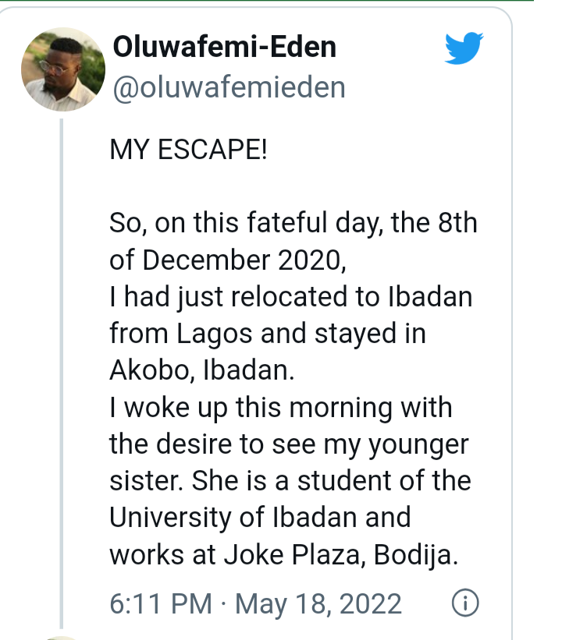Click 'I woke up this morning with'
The width and height of the screenshot is (562, 640).
point(281,408)
